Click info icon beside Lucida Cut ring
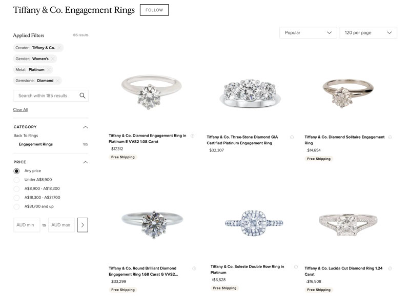This screenshot has width=410, height=308. point(390,268)
